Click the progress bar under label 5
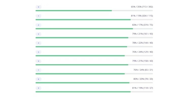Viewport: 188px width, 105px height. [94, 56]
